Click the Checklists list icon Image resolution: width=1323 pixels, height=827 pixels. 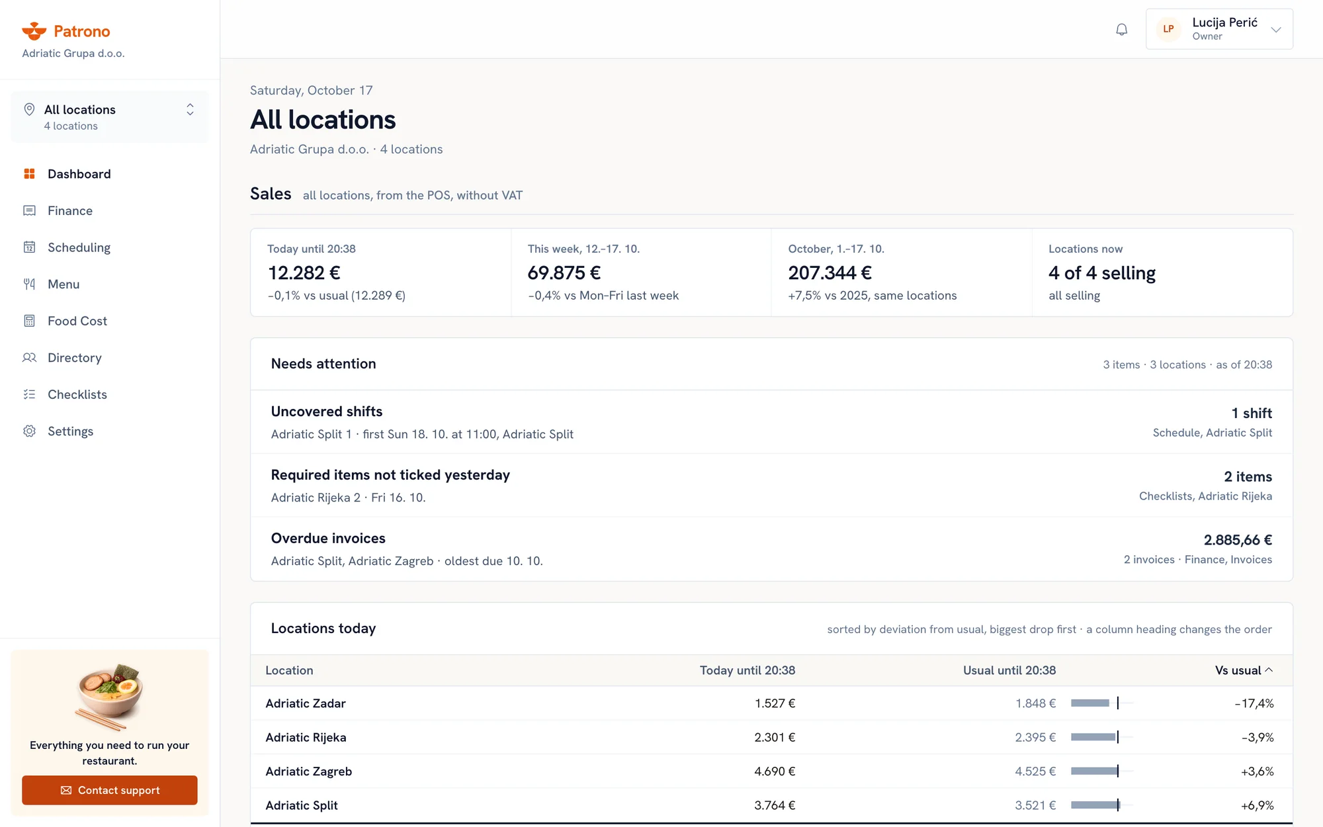(29, 394)
